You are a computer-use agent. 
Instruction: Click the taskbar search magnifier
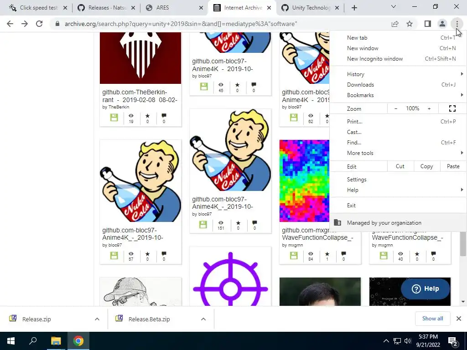(x=33, y=341)
